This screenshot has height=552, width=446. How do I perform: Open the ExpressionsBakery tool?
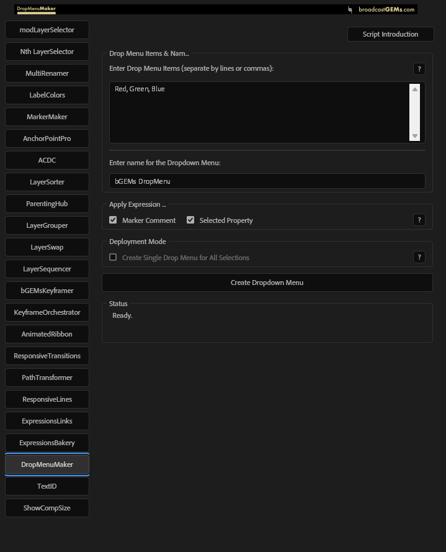pos(47,443)
